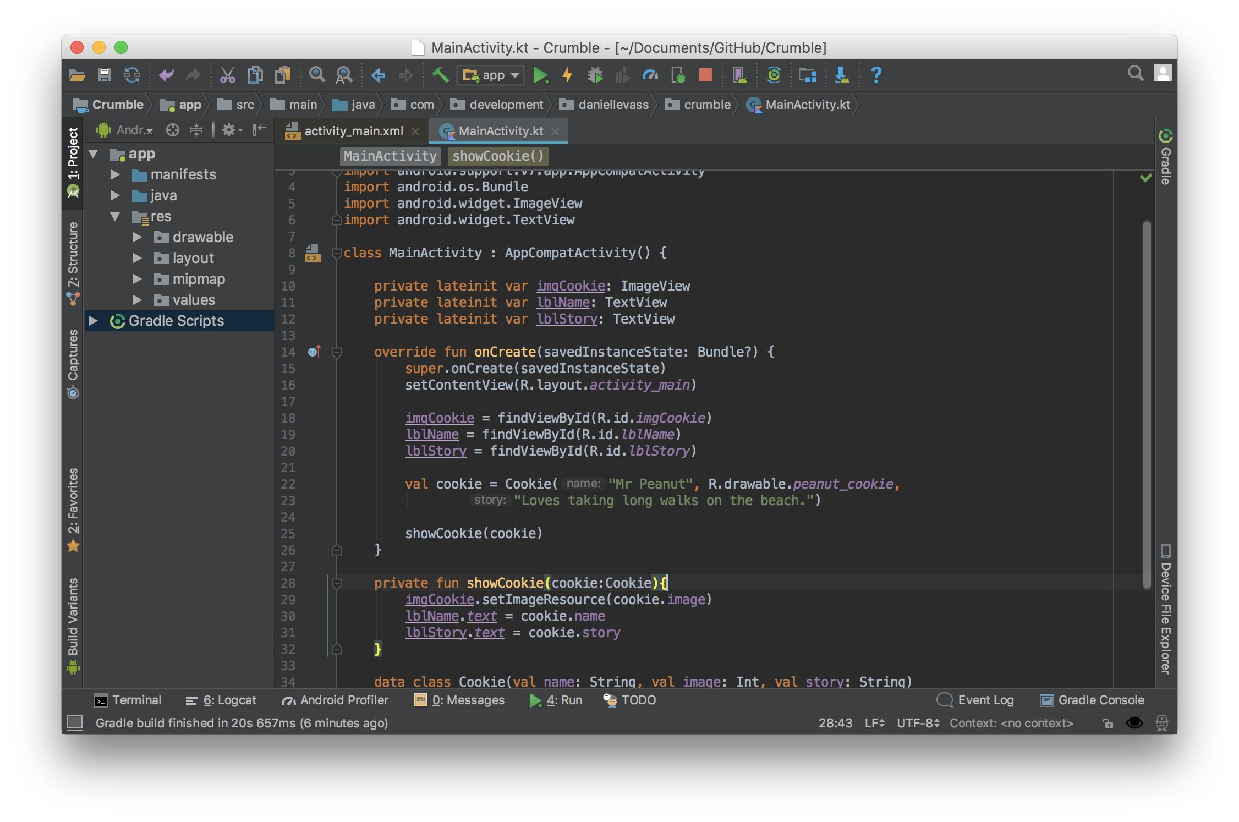Open the Gradle Console button
This screenshot has height=822, width=1239.
coord(1093,700)
